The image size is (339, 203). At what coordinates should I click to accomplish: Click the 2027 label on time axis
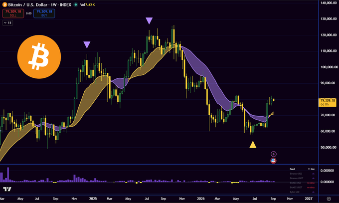coord(309,199)
